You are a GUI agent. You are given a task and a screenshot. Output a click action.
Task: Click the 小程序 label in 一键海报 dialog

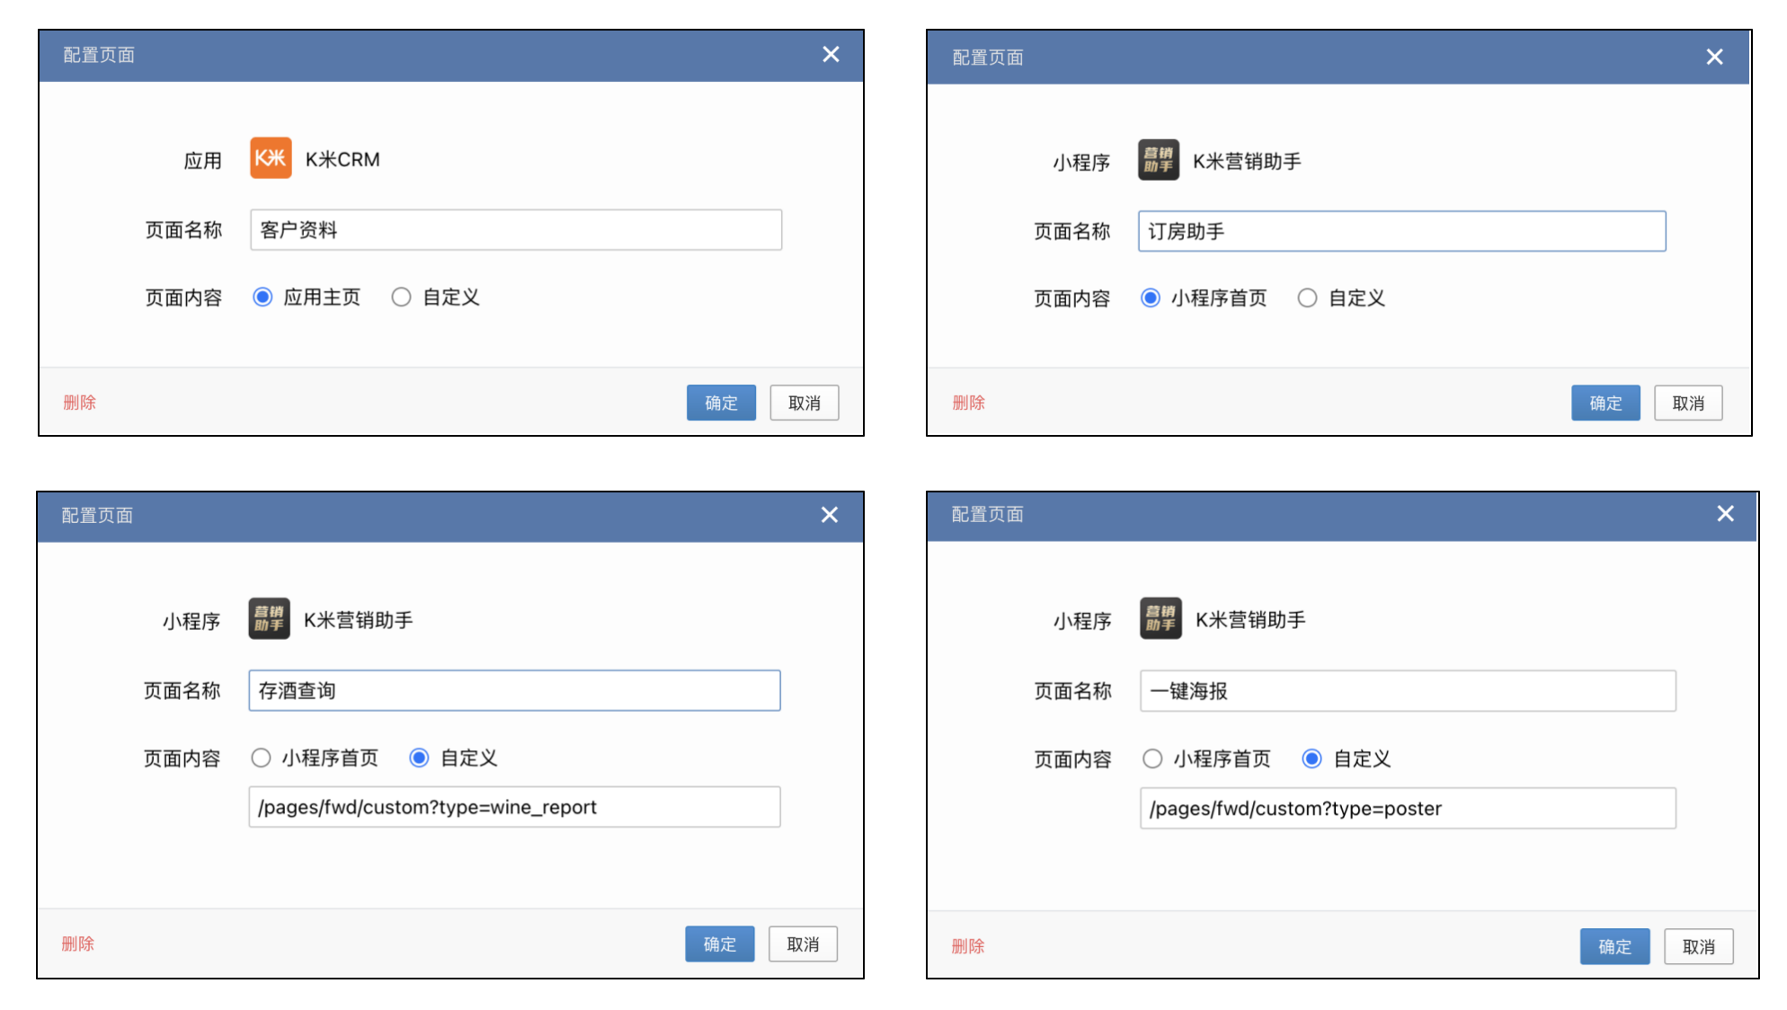tap(1083, 621)
